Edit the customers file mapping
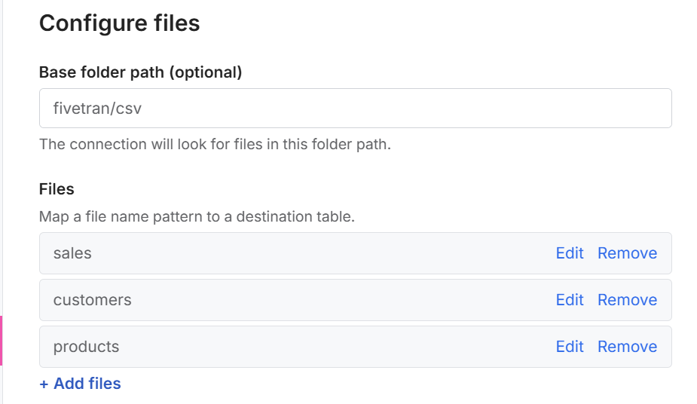 pyautogui.click(x=570, y=300)
